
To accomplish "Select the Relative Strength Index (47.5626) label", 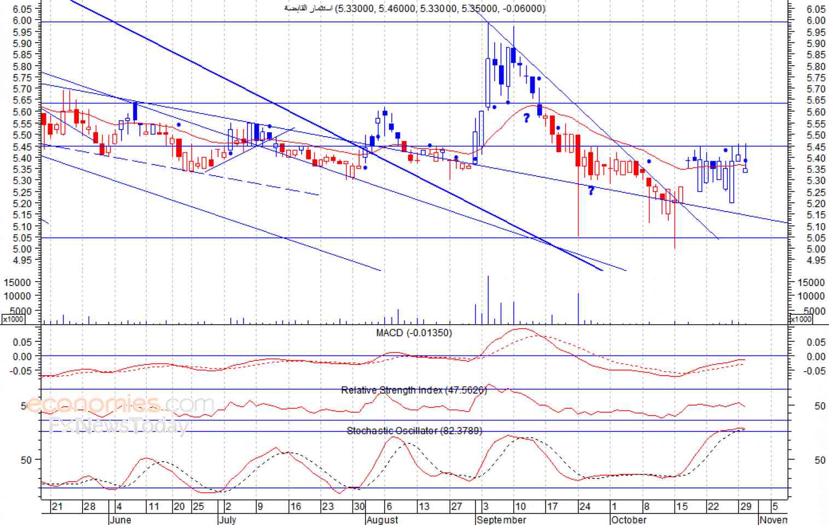I will (x=414, y=390).
